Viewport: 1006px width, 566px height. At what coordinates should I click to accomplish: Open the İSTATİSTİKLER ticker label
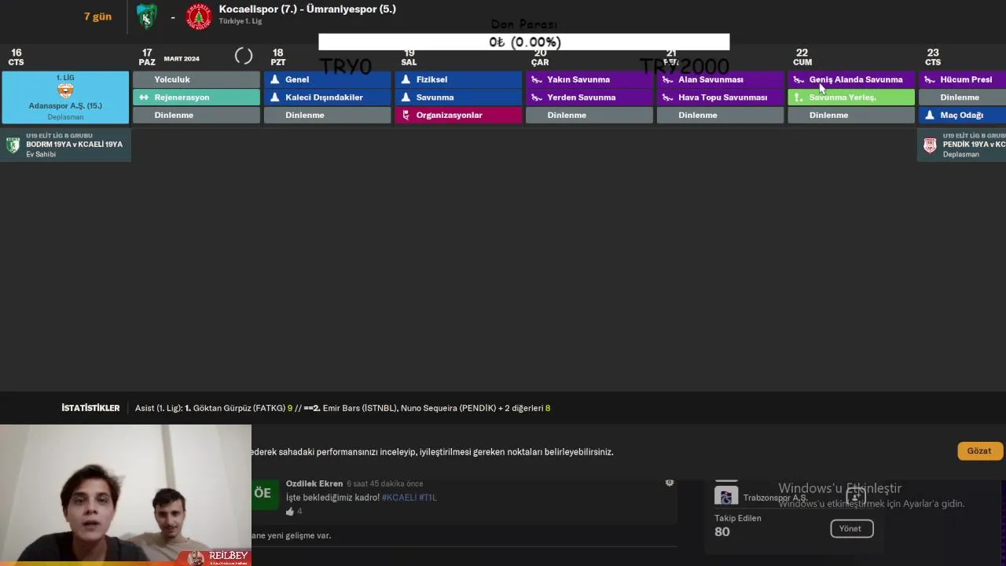pyautogui.click(x=90, y=408)
